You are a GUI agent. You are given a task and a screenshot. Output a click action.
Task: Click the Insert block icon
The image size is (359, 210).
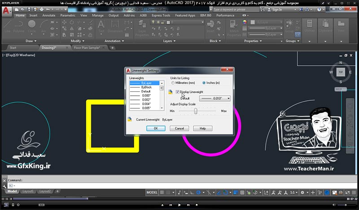(210, 26)
